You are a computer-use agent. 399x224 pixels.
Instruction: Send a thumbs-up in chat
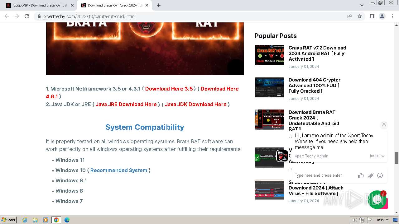(x=361, y=175)
